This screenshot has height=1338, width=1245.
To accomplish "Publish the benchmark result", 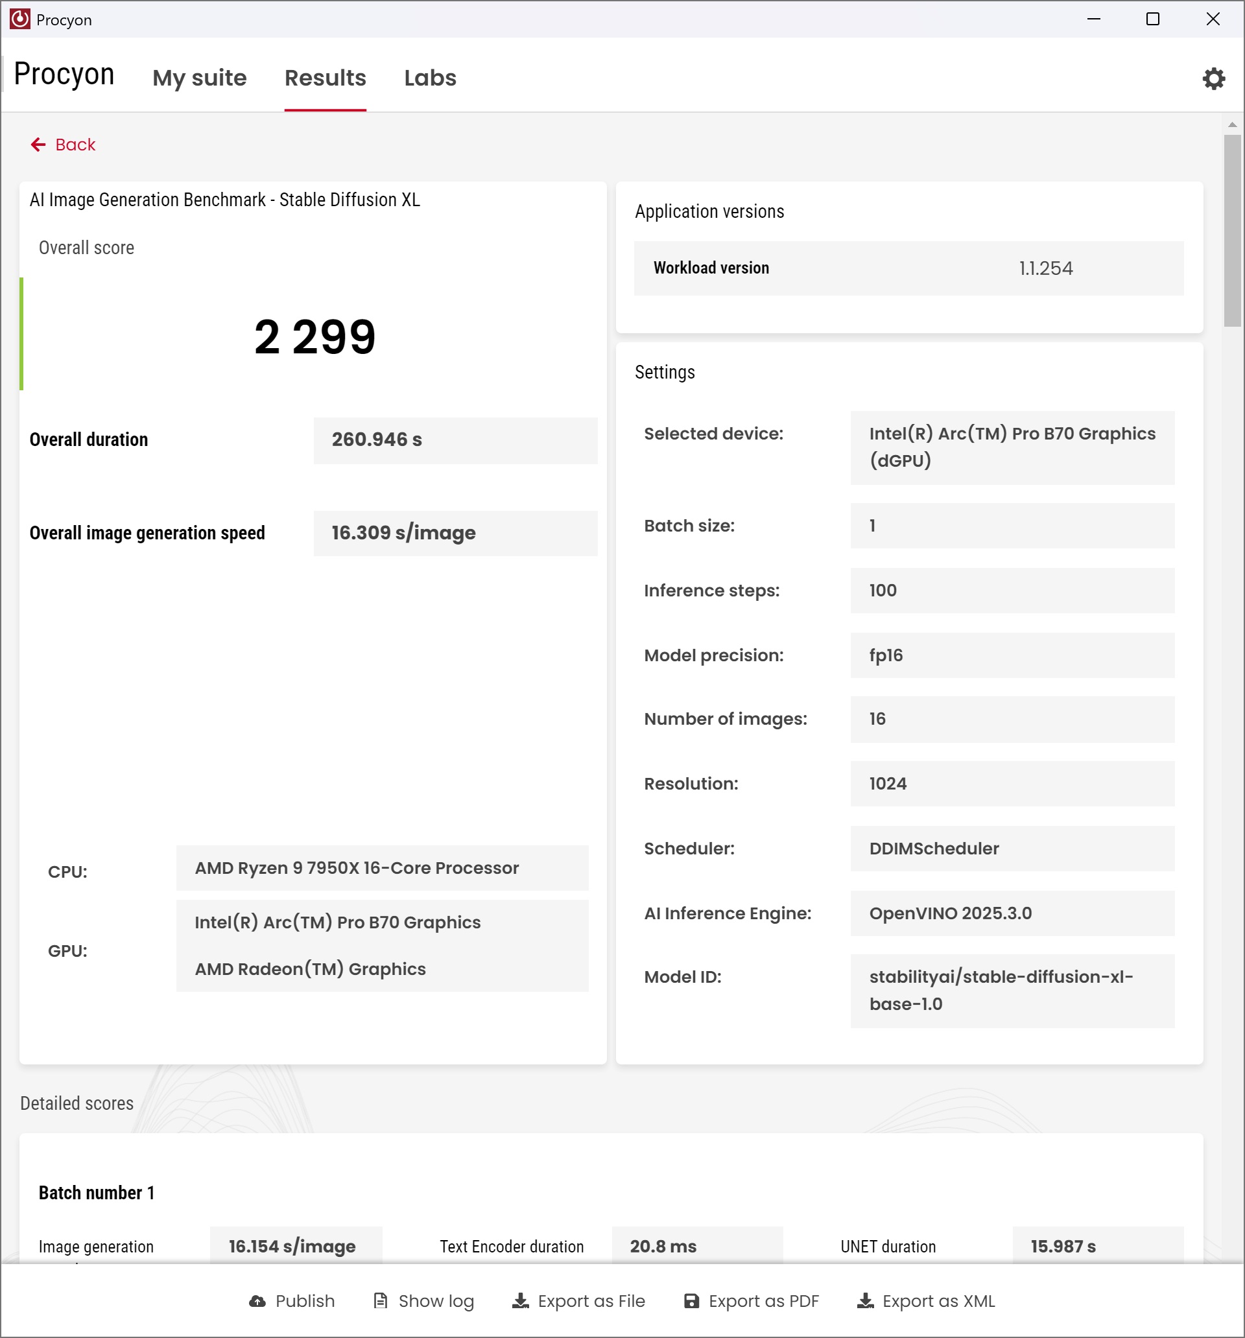I will click(x=292, y=1301).
